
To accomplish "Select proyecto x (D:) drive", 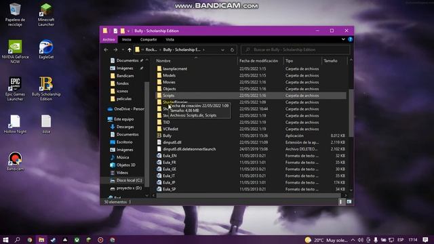I will [126, 188].
